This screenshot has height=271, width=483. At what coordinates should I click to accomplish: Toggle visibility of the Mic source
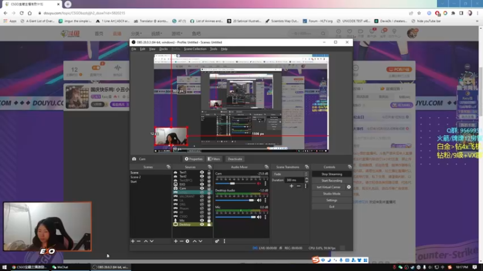[x=202, y=220]
